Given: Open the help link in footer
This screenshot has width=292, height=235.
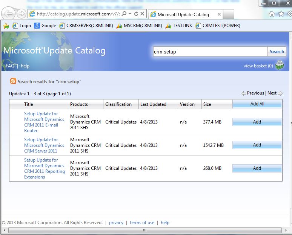Looking at the screenshot, I should [x=165, y=223].
